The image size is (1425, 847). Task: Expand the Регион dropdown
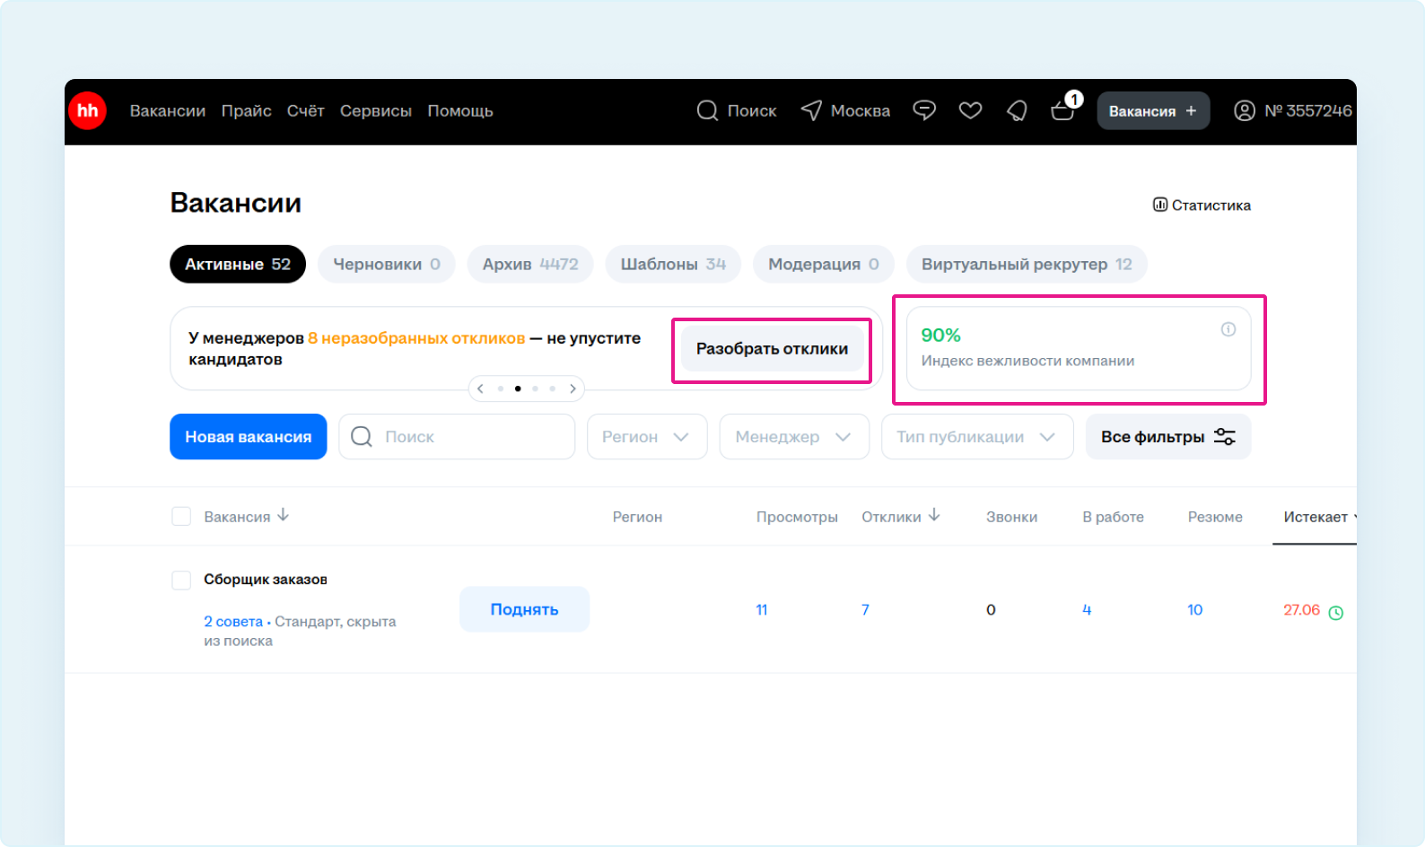[x=647, y=437]
